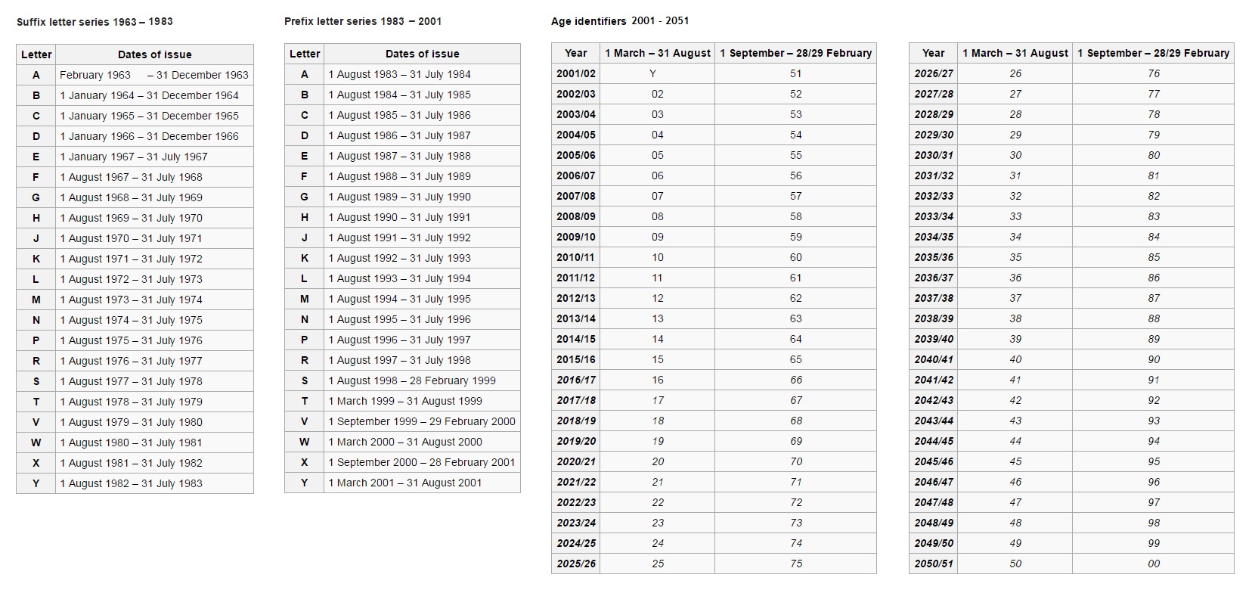Click the age identifier '63'
The width and height of the screenshot is (1252, 590).
tap(796, 318)
